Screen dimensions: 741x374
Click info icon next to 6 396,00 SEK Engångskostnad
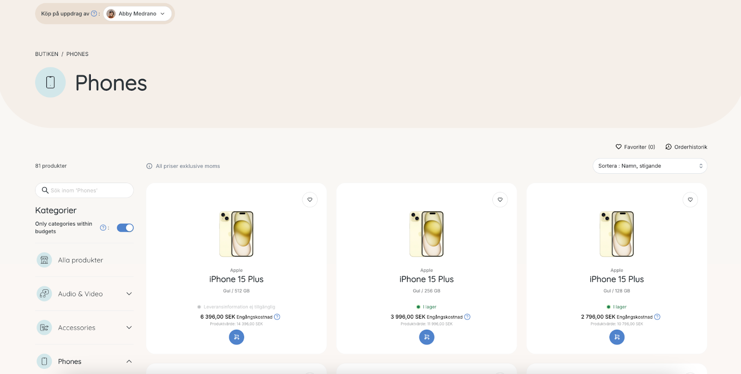[x=277, y=317]
